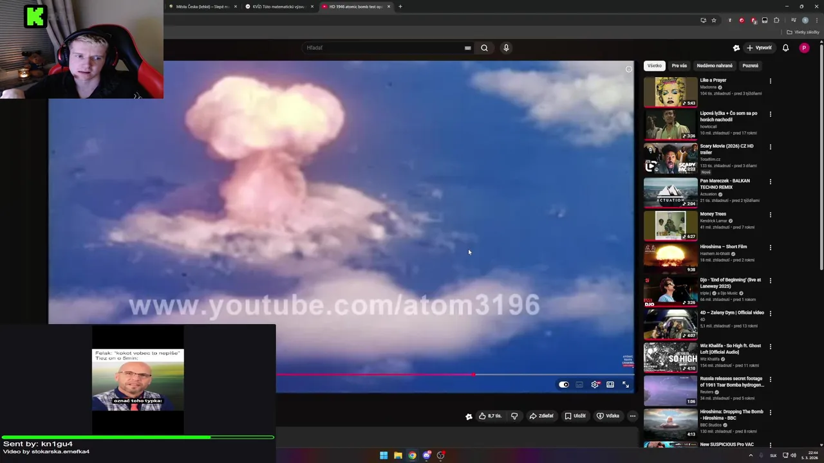824x463 pixels.
Task: Open a new browser tab with plus
Action: 400,6
